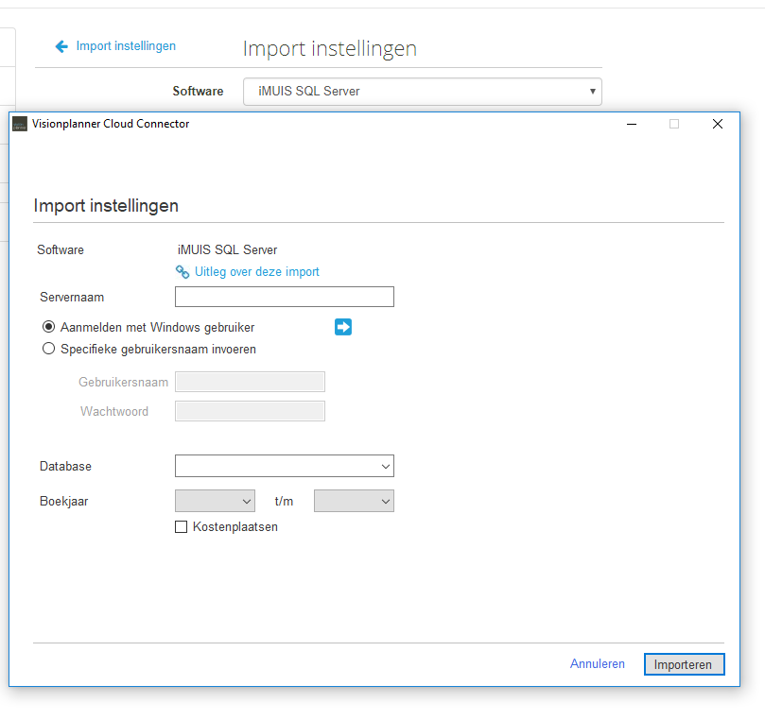Viewport: 765px width, 720px height.
Task: Click the Importeren button
Action: [684, 664]
